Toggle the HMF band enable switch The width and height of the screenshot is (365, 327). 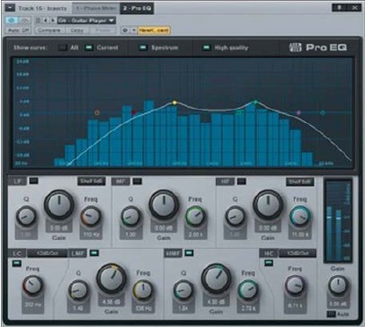(x=189, y=253)
